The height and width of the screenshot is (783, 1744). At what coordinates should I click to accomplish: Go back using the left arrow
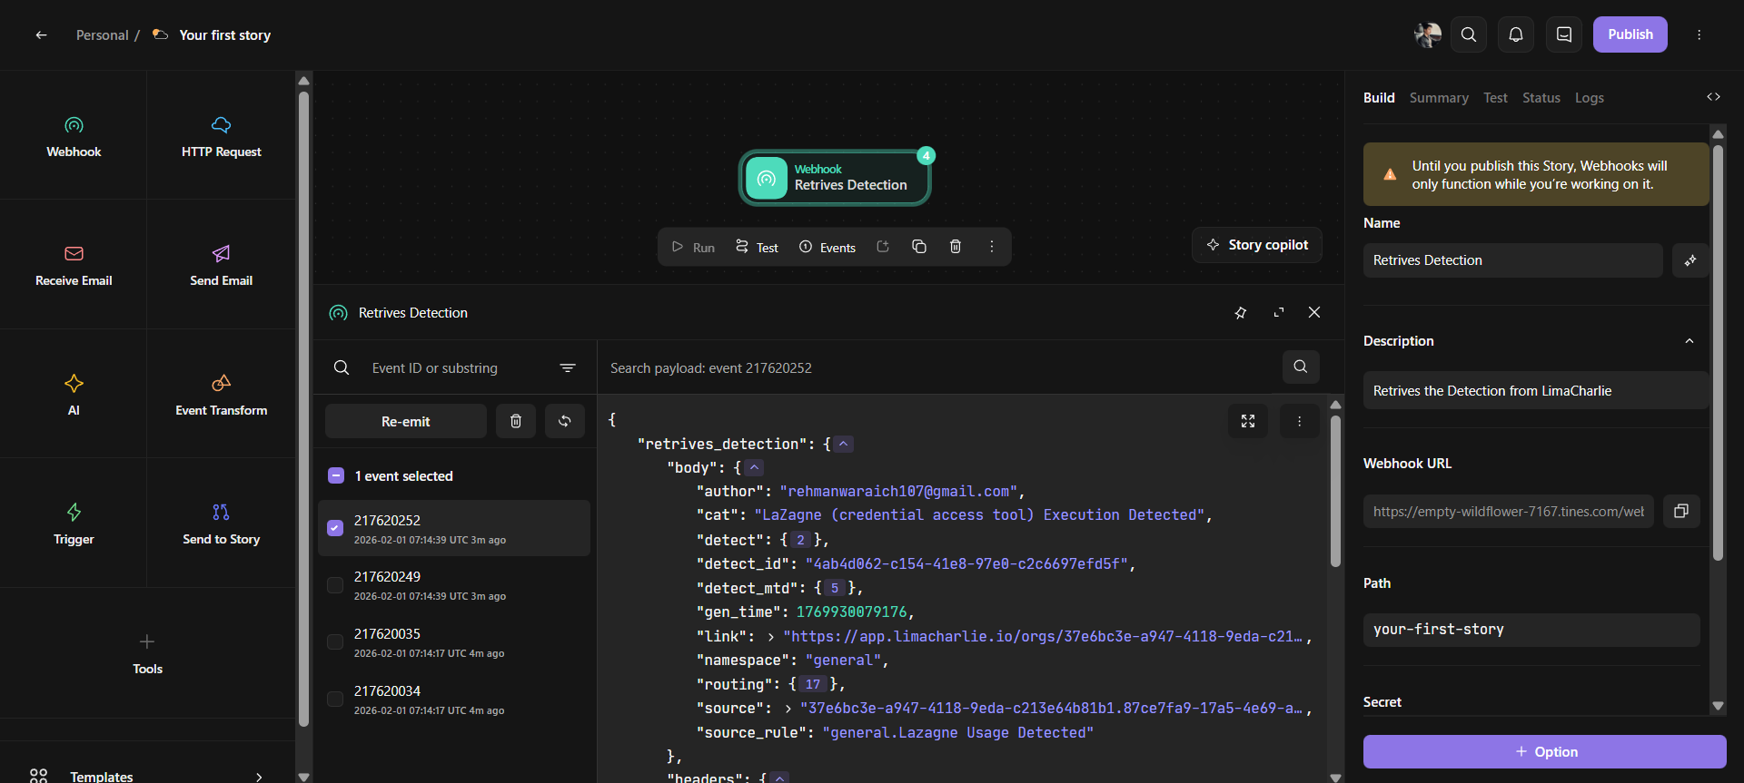click(41, 35)
